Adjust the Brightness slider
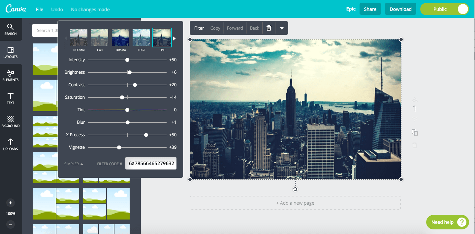 129,72
